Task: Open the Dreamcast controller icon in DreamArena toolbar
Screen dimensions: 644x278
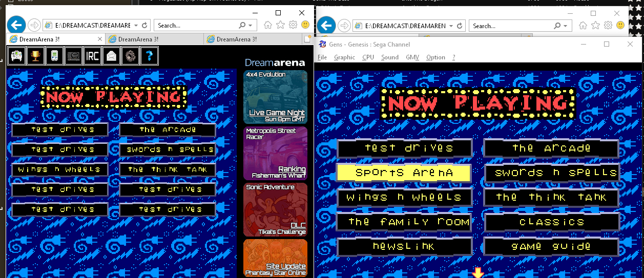Action: pyautogui.click(x=17, y=55)
